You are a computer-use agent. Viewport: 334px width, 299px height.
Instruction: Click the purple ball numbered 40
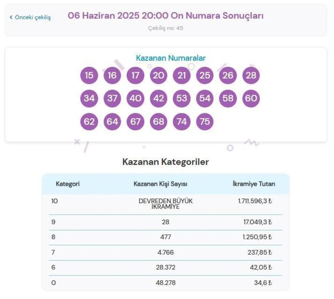pyautogui.click(x=135, y=98)
